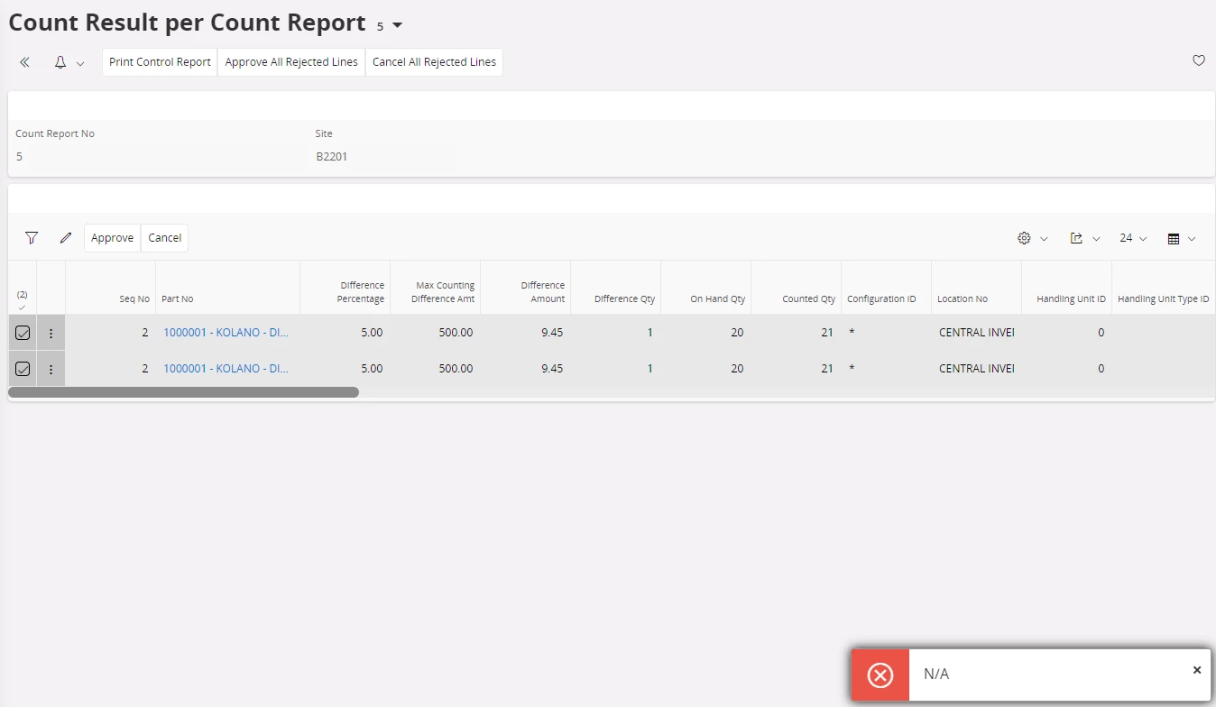Click the pencil edit icon
This screenshot has width=1216, height=707.
(65, 238)
